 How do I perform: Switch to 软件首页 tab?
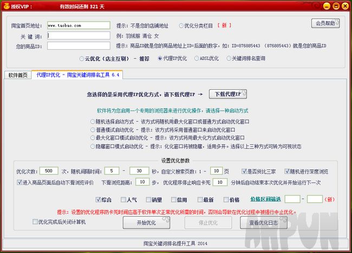tap(18, 75)
